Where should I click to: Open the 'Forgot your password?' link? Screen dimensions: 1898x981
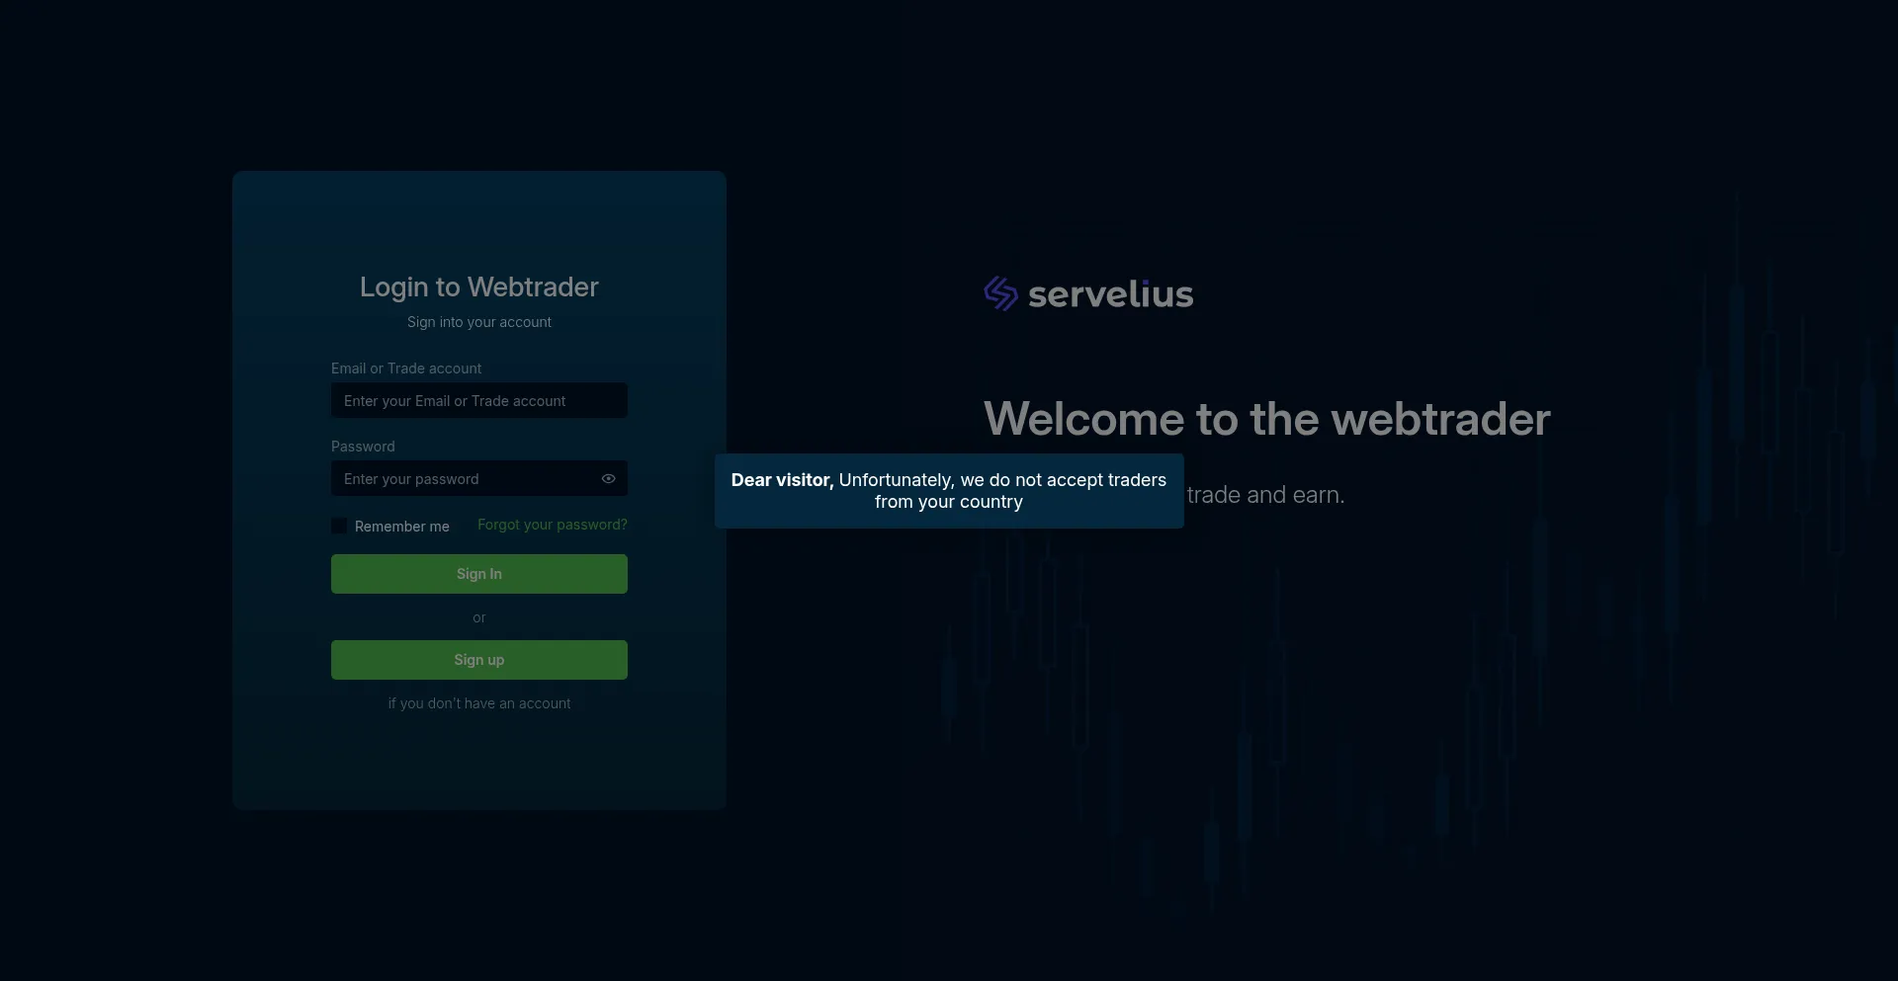click(x=552, y=525)
